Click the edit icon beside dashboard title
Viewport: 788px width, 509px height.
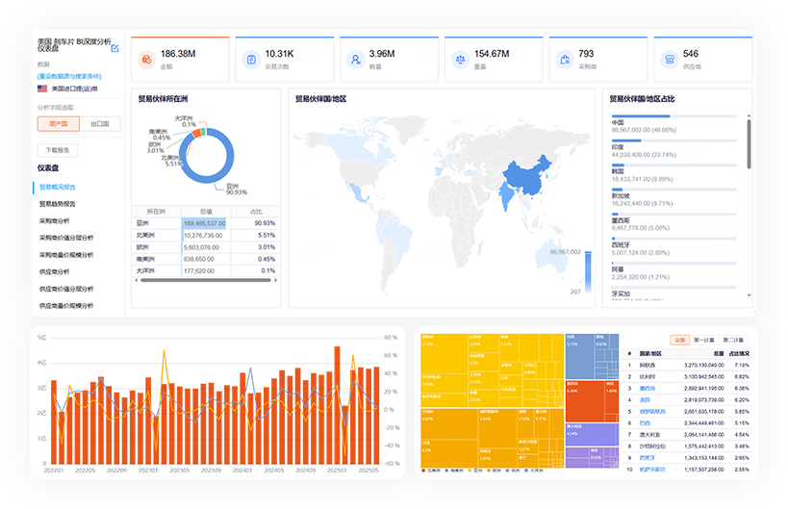pyautogui.click(x=115, y=48)
